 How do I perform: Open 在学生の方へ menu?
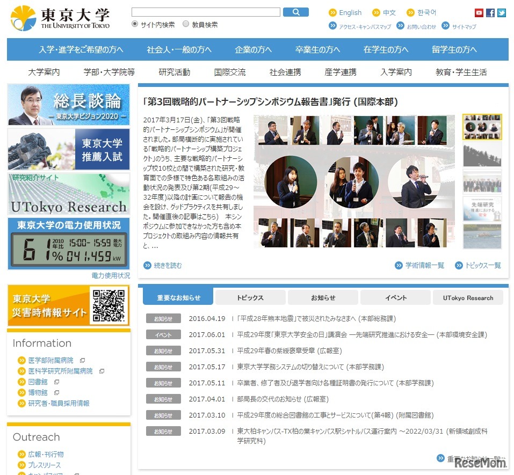click(386, 49)
